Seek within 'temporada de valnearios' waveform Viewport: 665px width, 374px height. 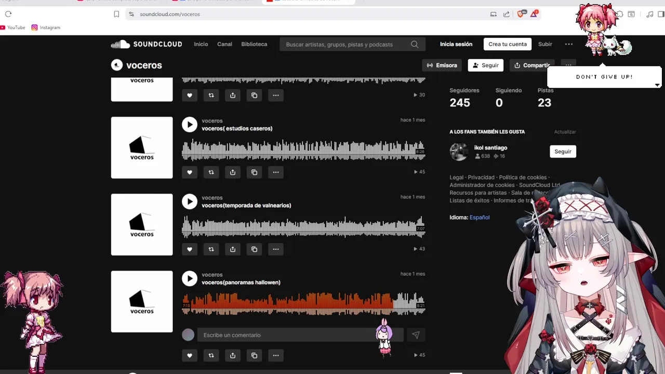(x=303, y=228)
